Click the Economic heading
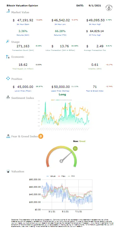Screen dimensions: 121x231 click(18, 57)
